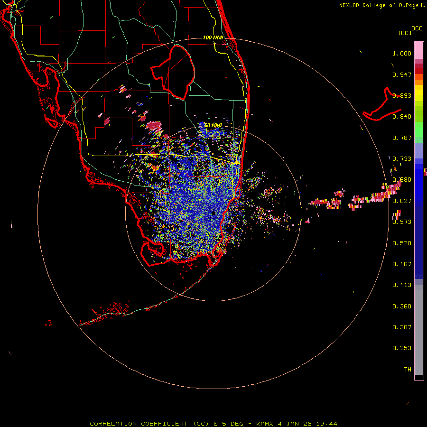The height and width of the screenshot is (427, 427).
Task: Click the 0.467 legend value
Action: click(x=402, y=264)
